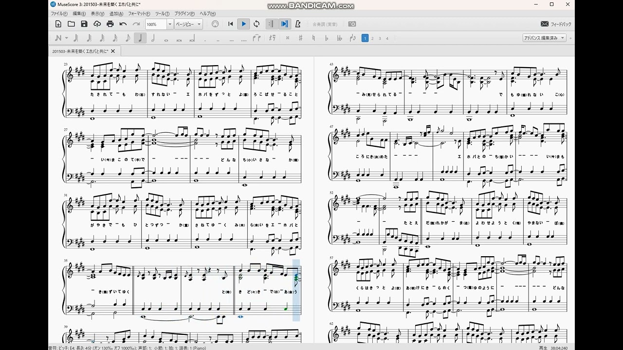This screenshot has width=623, height=350.
Task: Open the feedback (フィードバック) link
Action: click(x=556, y=24)
